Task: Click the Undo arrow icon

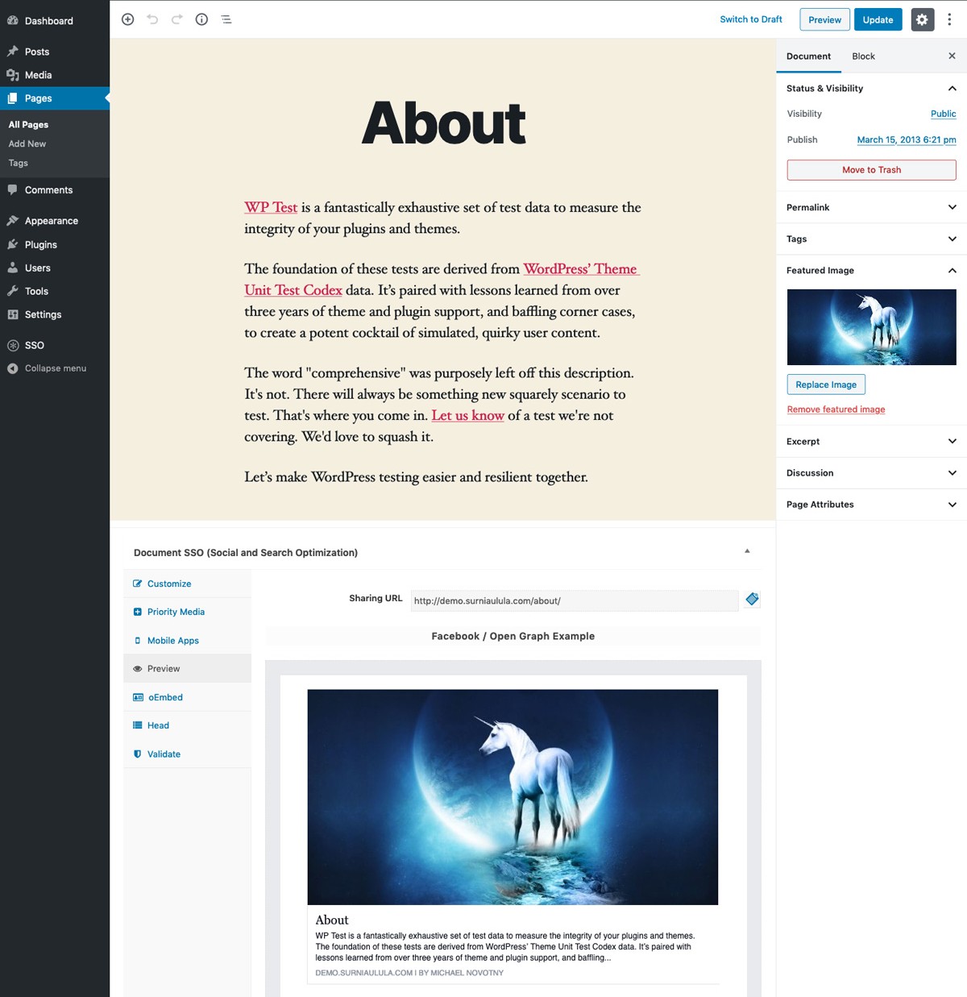Action: [x=152, y=19]
